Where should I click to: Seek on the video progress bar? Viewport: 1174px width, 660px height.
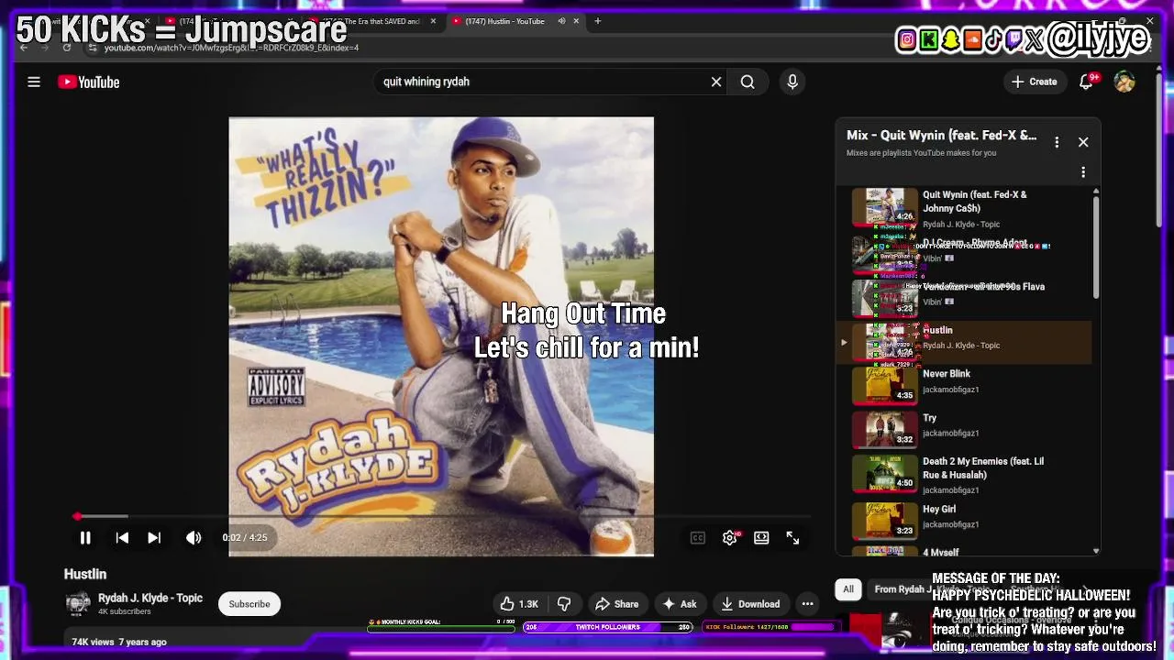tap(440, 517)
